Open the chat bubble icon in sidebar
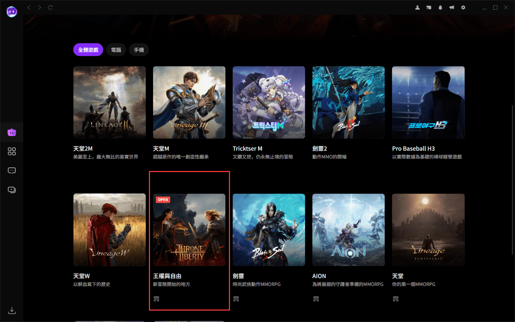The height and width of the screenshot is (322, 515). [12, 171]
